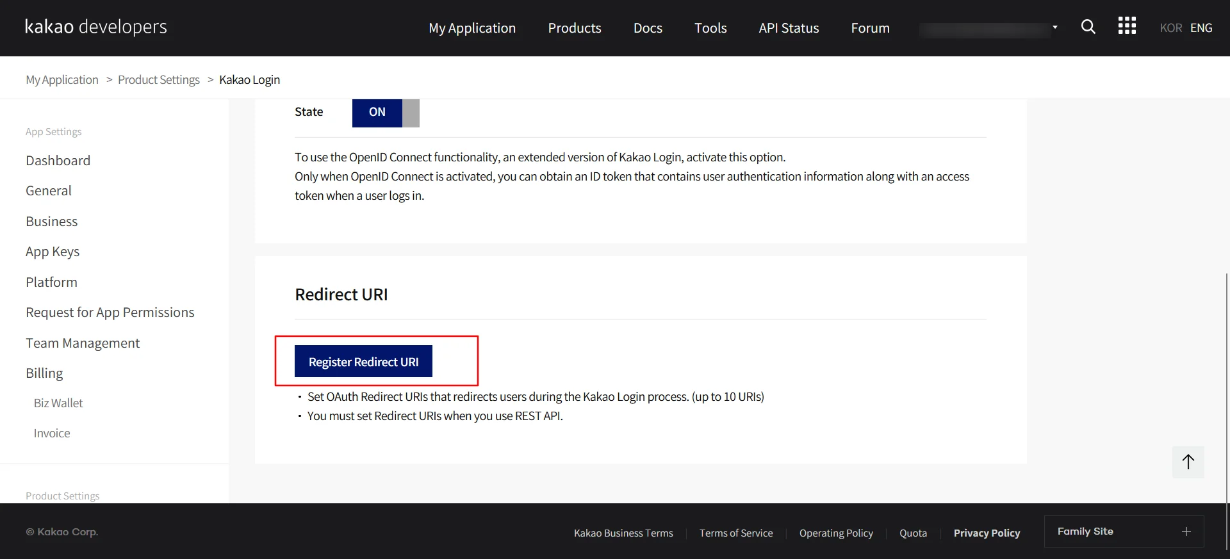Click the Product Settings sidebar label

pos(63,496)
